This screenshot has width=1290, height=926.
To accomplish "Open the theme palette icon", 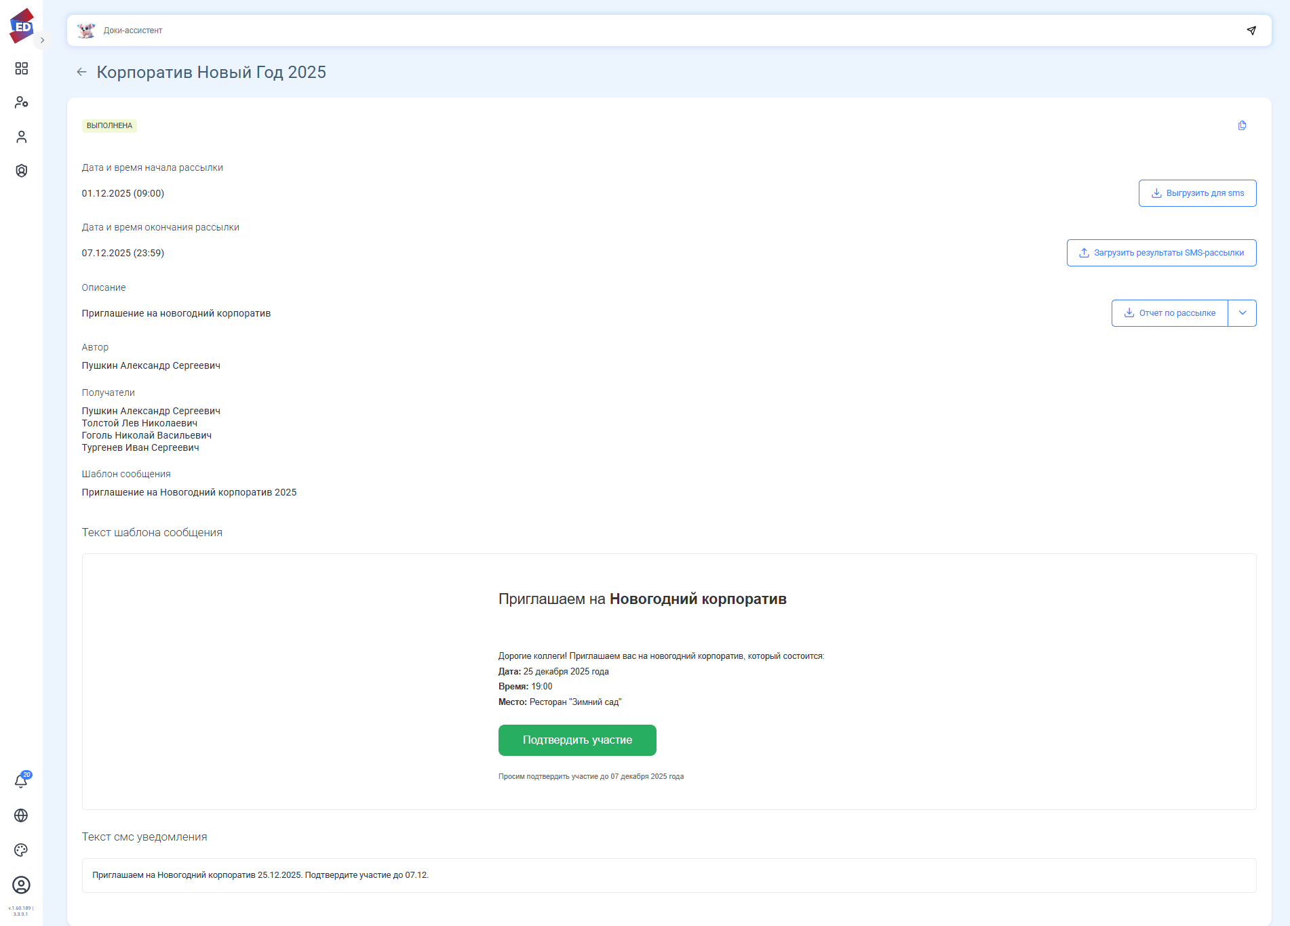I will pos(21,850).
